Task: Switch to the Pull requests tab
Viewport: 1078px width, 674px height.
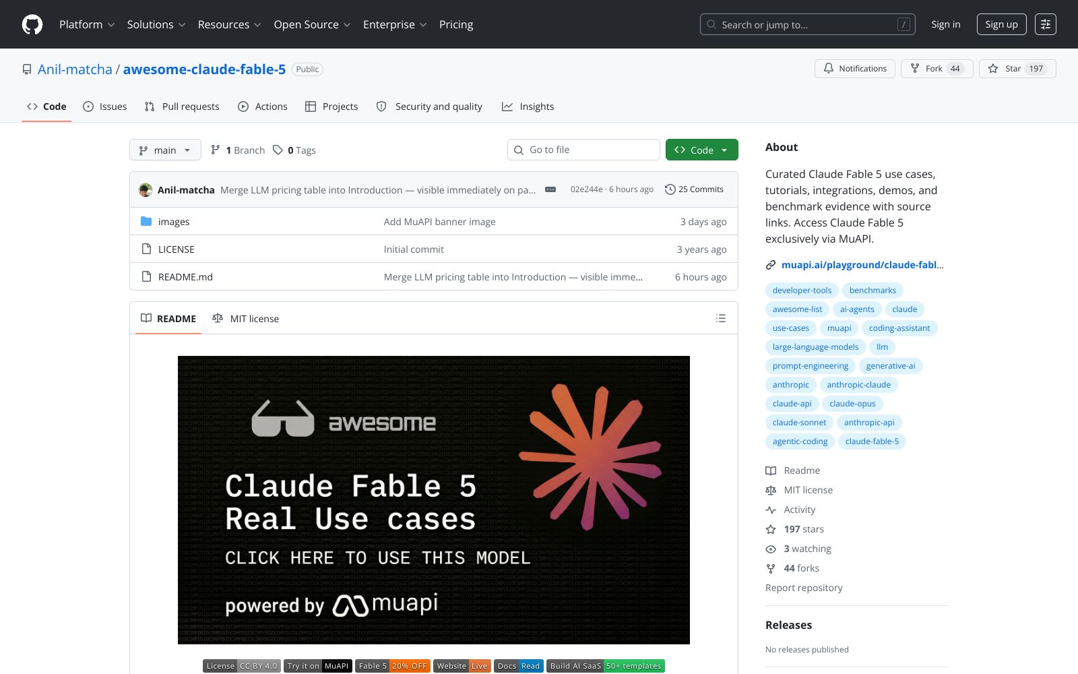Action: (182, 106)
